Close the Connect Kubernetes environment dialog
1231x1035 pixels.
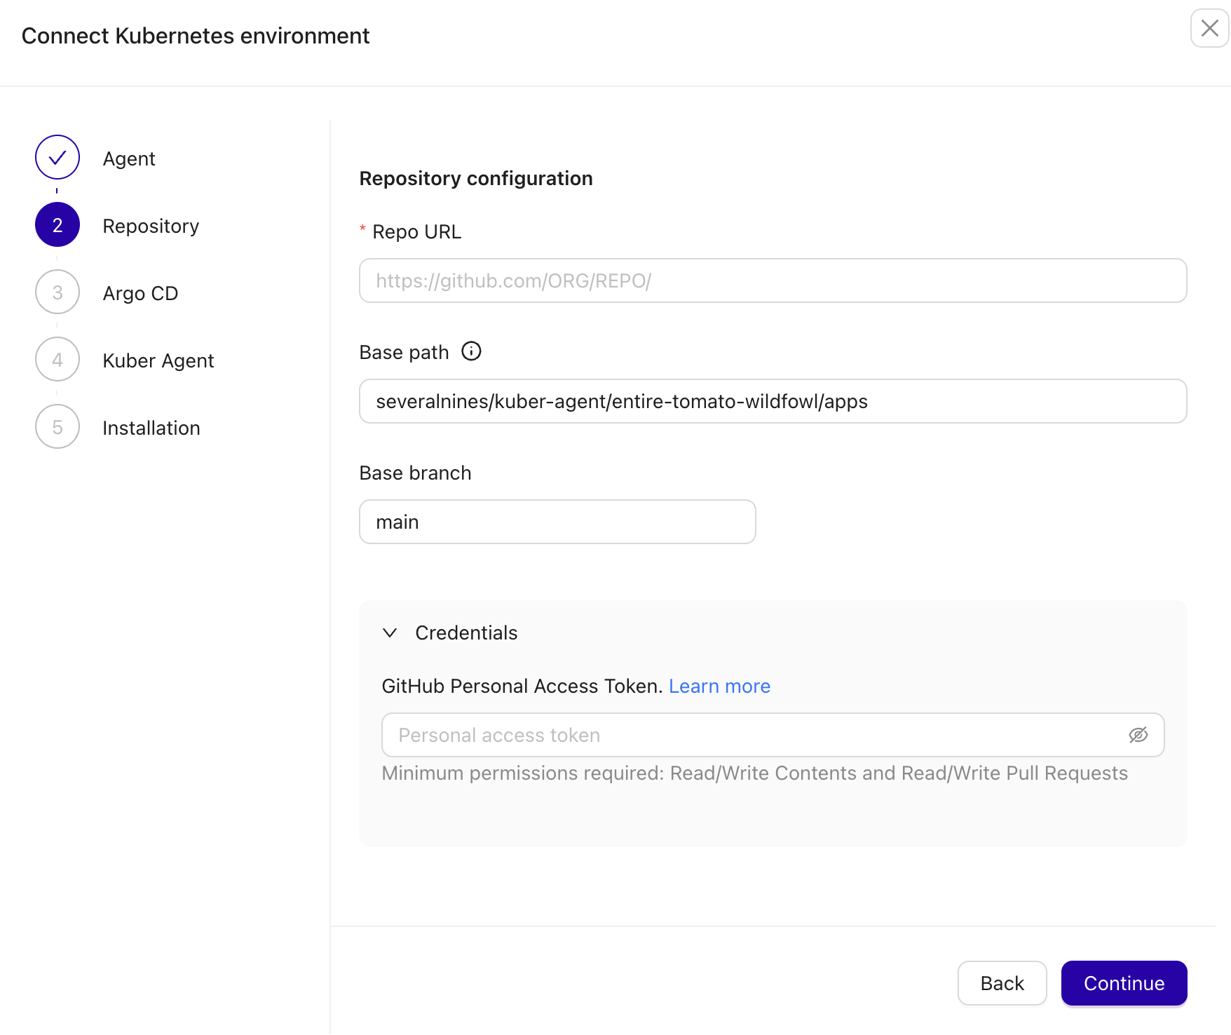[1210, 29]
